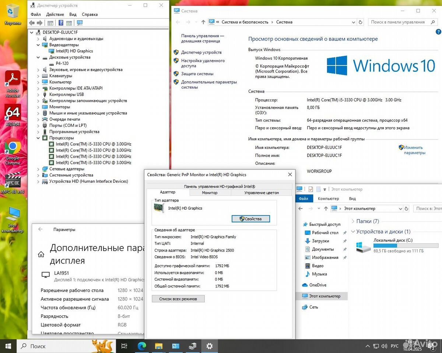This screenshot has height=353, width=442.
Task: Click Settings gear icon in taskbar
Action: tap(210, 346)
